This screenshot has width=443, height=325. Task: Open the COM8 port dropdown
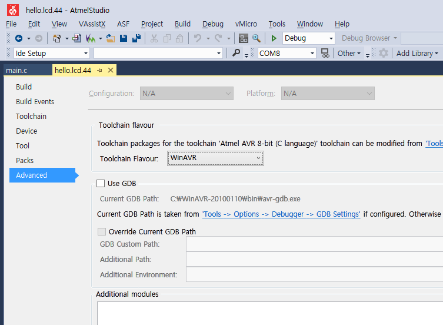coord(287,53)
